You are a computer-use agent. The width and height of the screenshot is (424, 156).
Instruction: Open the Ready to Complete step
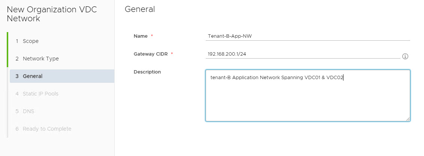coord(47,129)
